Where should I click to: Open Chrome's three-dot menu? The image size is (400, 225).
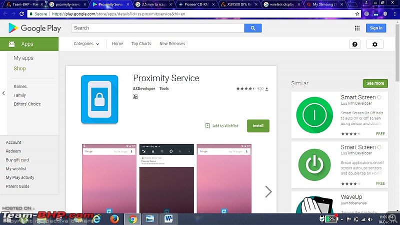(394, 14)
